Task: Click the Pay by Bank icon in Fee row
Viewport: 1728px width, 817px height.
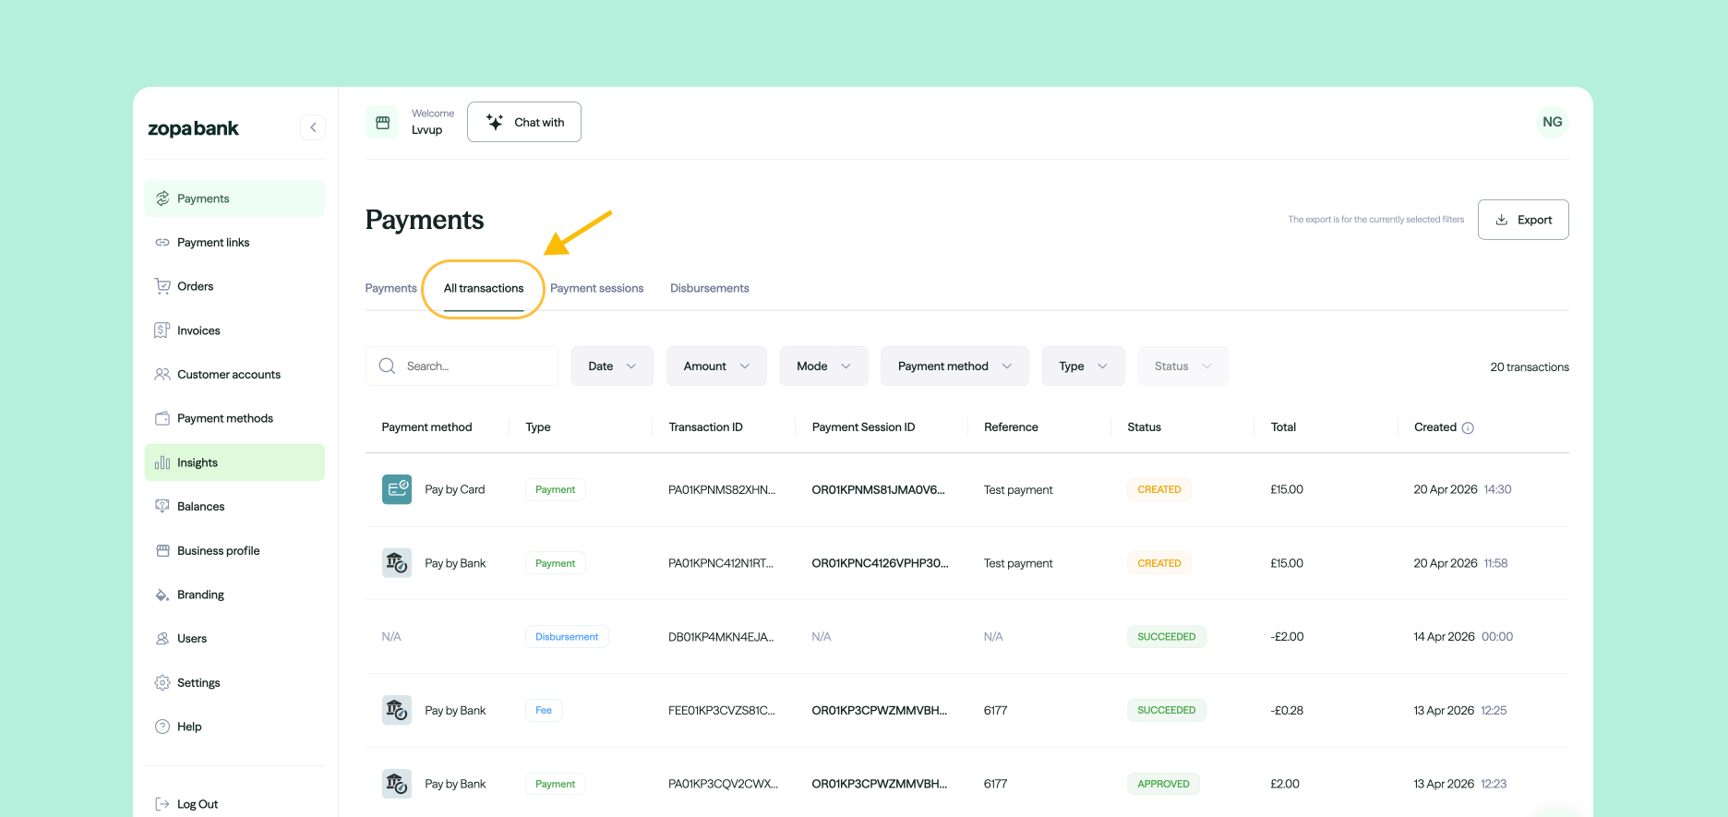Action: click(397, 710)
